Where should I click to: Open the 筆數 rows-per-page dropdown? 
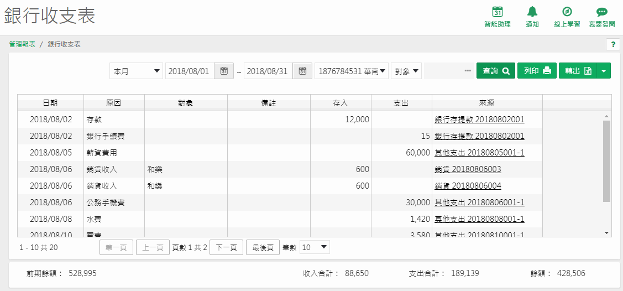tap(315, 247)
